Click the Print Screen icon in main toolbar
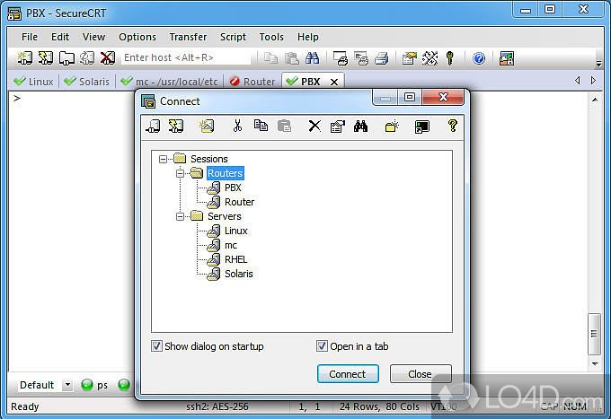This screenshot has height=419, width=611. point(341,58)
